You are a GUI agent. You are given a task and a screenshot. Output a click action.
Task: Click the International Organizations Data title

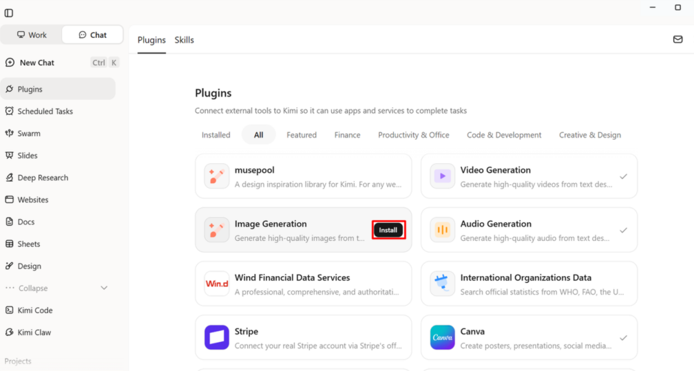click(x=526, y=277)
